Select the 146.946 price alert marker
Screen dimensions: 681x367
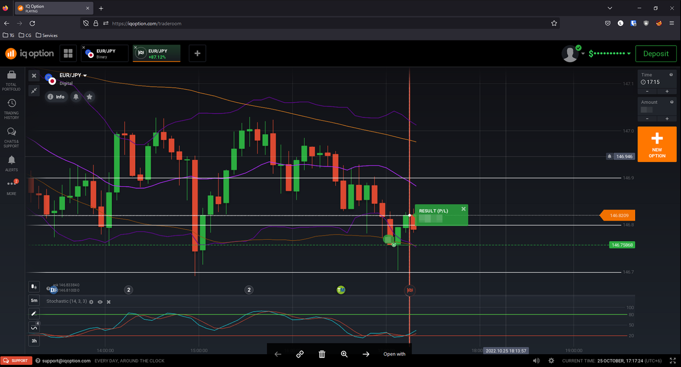(x=620, y=156)
